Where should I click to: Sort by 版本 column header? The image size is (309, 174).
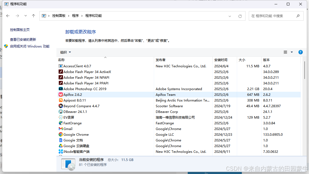(x=281, y=60)
